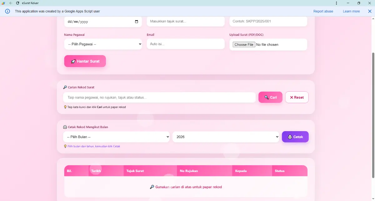Image resolution: width=375 pixels, height=201 pixels.
Task: Focus the Carian Rekod Surat search field
Action: point(159,97)
